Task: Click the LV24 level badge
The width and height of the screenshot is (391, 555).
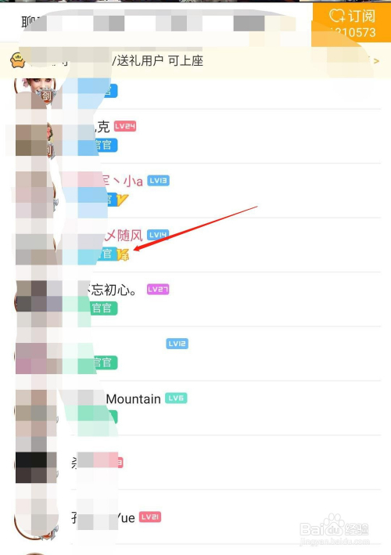Action: point(125,126)
